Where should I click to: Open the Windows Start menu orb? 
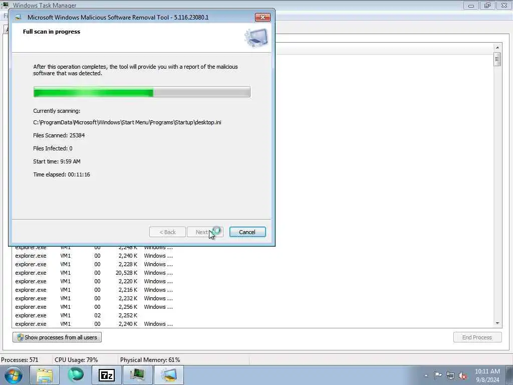14,375
